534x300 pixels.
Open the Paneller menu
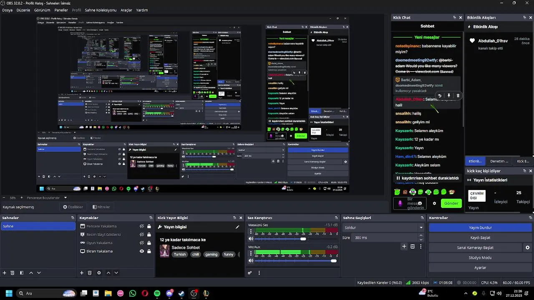coord(61,10)
